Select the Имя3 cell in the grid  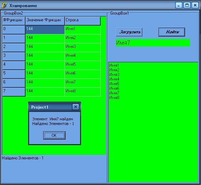(83, 48)
